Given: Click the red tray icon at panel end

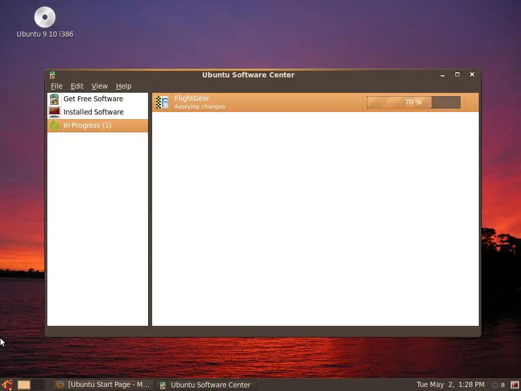Looking at the screenshot, I should pos(515,385).
